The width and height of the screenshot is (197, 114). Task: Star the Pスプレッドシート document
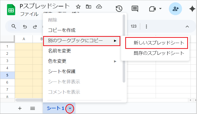pos(78,7)
